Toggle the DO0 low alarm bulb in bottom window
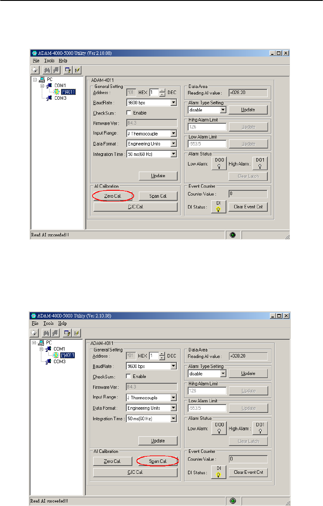The image size is (323, 506). [x=219, y=428]
